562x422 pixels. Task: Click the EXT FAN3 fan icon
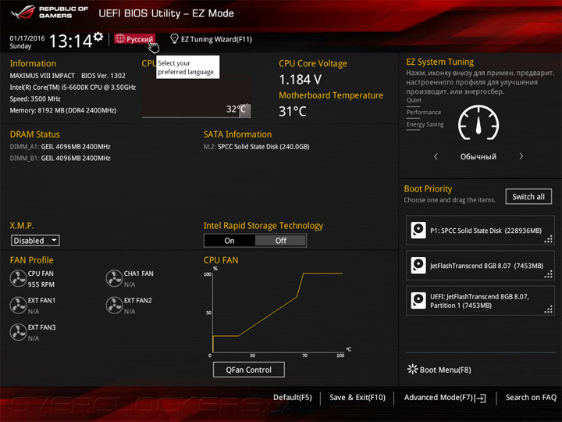click(x=18, y=332)
